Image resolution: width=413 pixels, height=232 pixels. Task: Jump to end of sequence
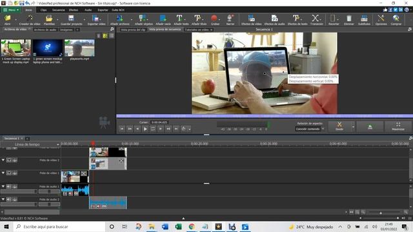(176, 129)
